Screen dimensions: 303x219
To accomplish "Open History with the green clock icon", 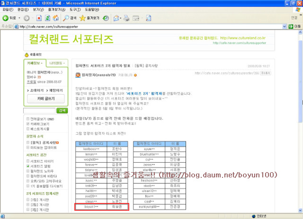I will [106, 18].
